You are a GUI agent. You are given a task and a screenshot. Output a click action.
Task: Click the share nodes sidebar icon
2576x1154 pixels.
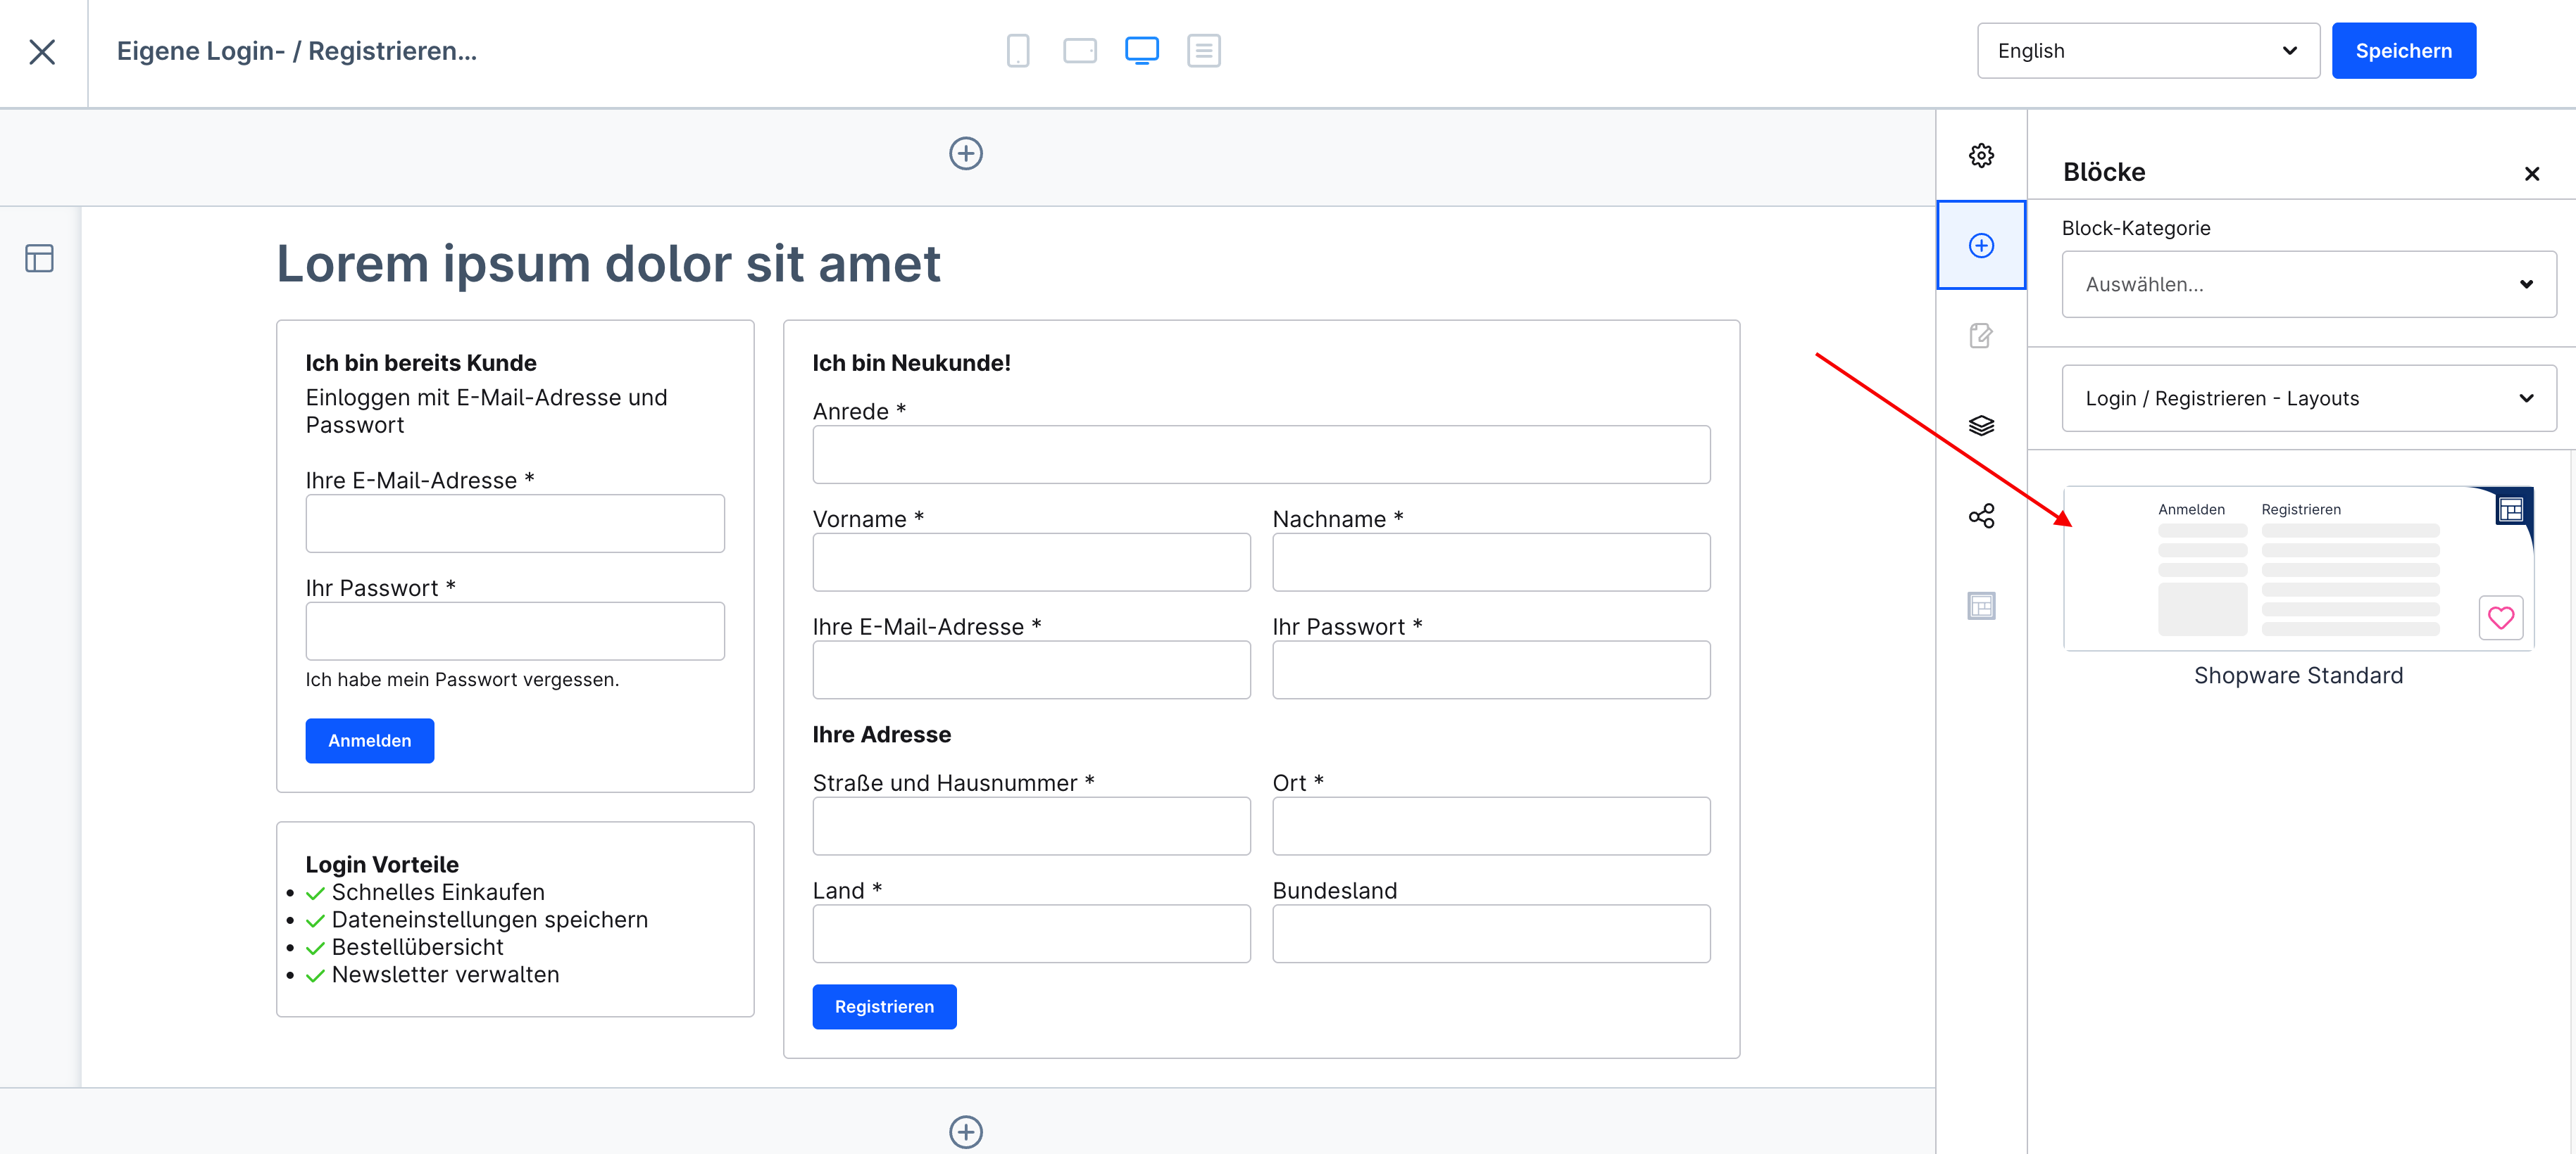tap(1981, 516)
